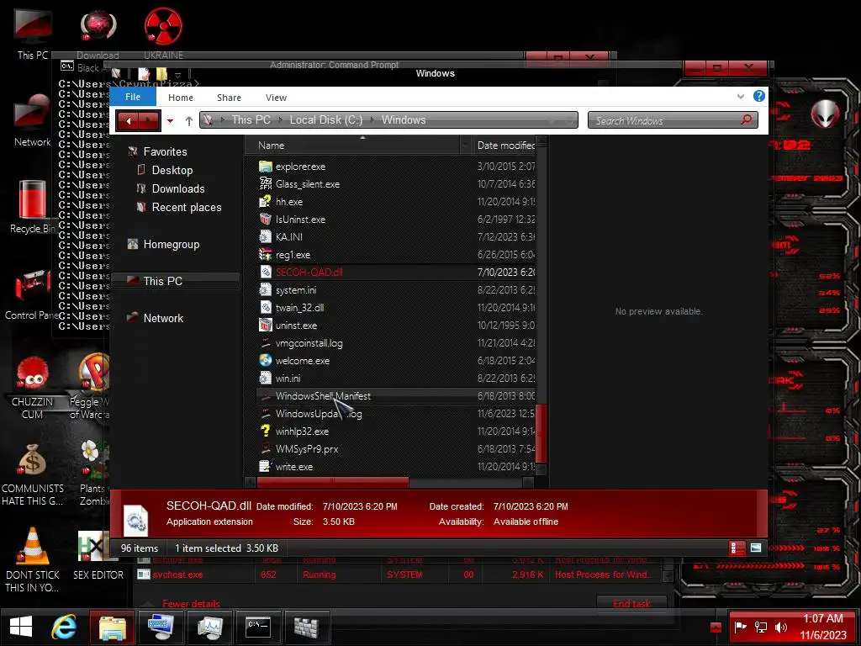Open Desktop in the Favorites list
This screenshot has width=861, height=646.
(x=172, y=170)
